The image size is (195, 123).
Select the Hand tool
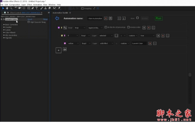[x=7, y=8]
